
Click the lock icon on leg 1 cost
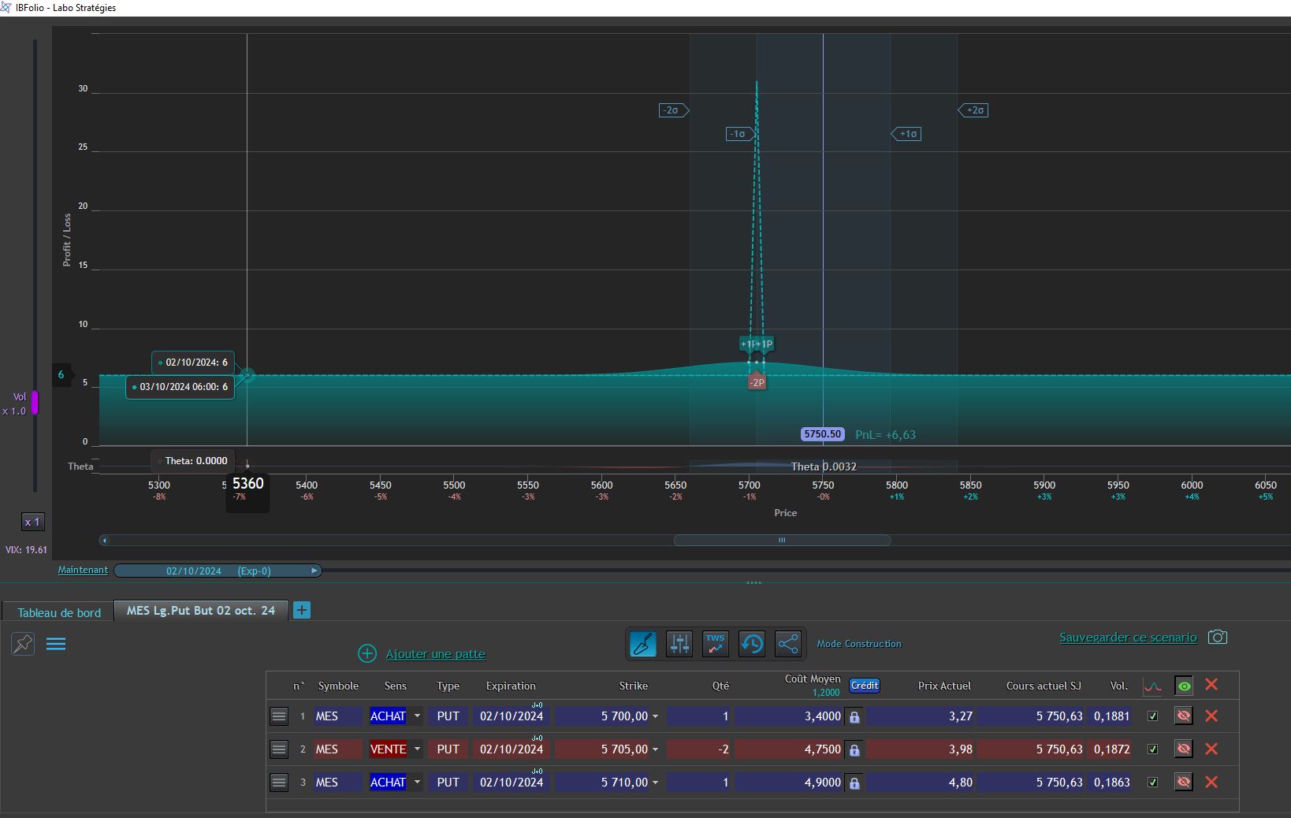pyautogui.click(x=854, y=717)
